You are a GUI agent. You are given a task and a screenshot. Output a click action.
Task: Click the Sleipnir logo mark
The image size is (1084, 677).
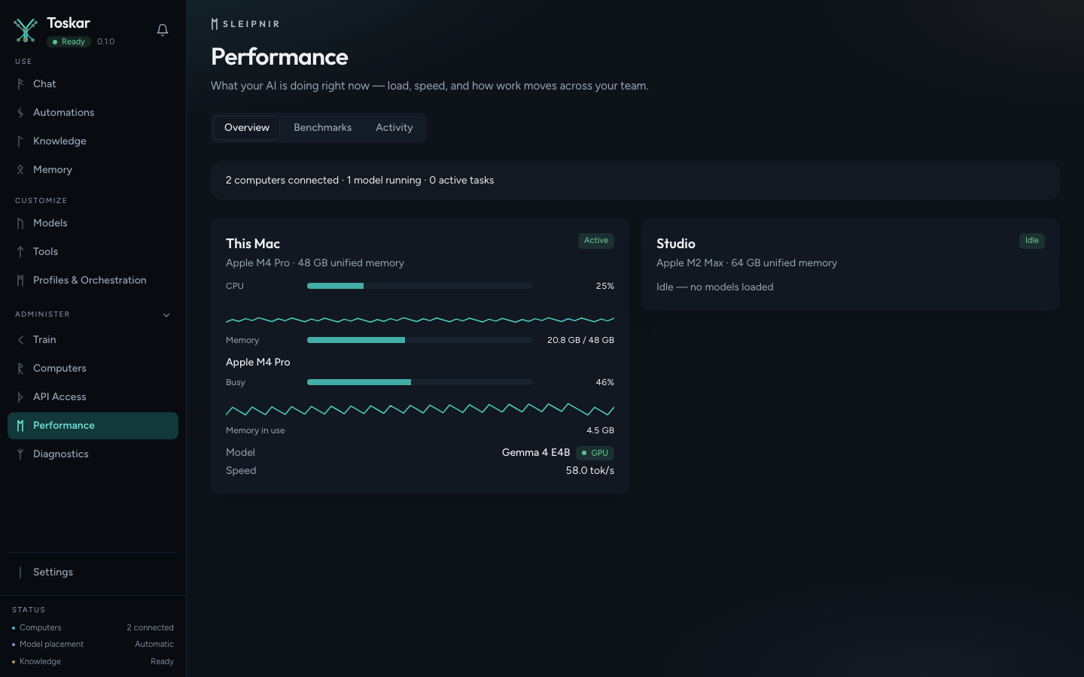[x=215, y=24]
